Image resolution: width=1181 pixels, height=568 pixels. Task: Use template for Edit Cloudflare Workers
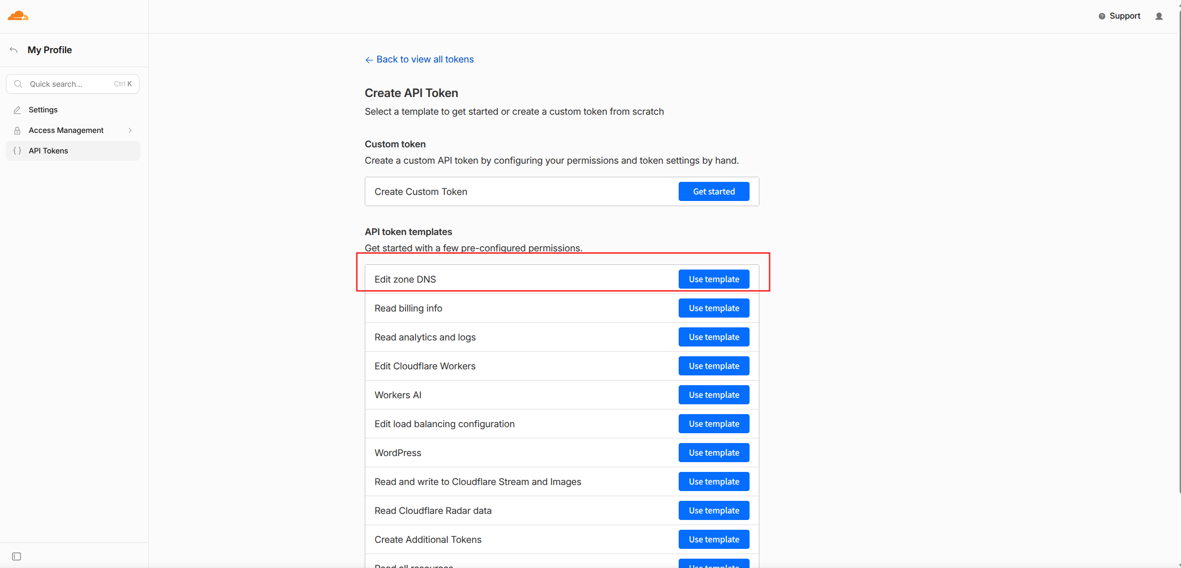(714, 366)
